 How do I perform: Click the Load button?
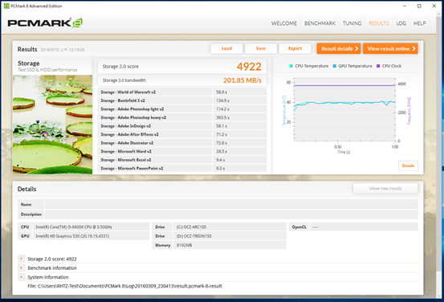(x=226, y=48)
